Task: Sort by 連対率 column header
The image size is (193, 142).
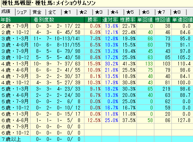Action: tap(110, 20)
